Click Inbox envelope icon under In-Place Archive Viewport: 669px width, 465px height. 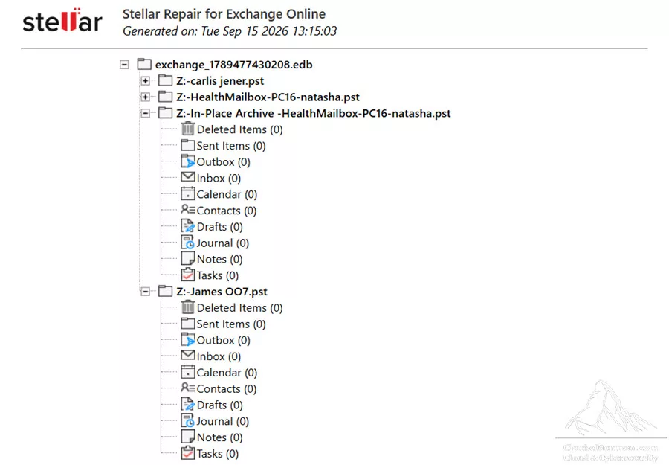(188, 177)
